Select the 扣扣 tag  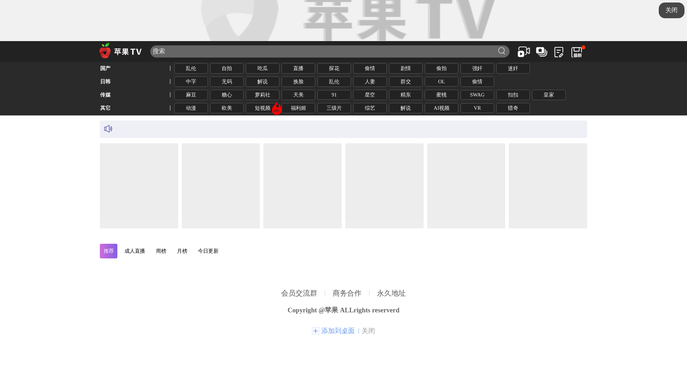pos(513,95)
